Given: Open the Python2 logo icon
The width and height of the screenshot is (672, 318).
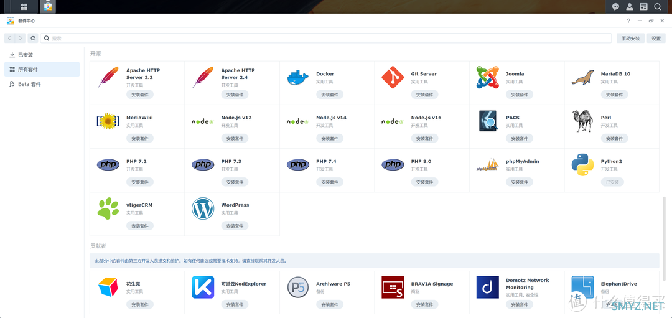Looking at the screenshot, I should [582, 165].
